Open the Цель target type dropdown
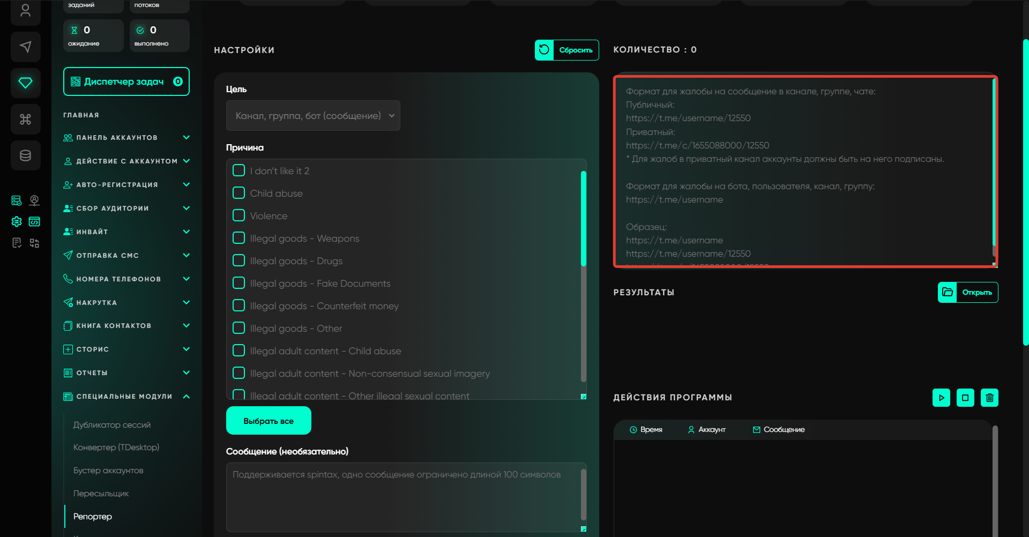The image size is (1029, 537). [x=313, y=116]
